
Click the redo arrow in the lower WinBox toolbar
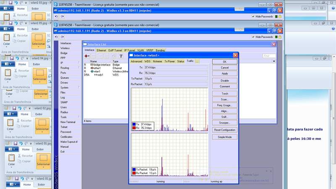[62, 37]
